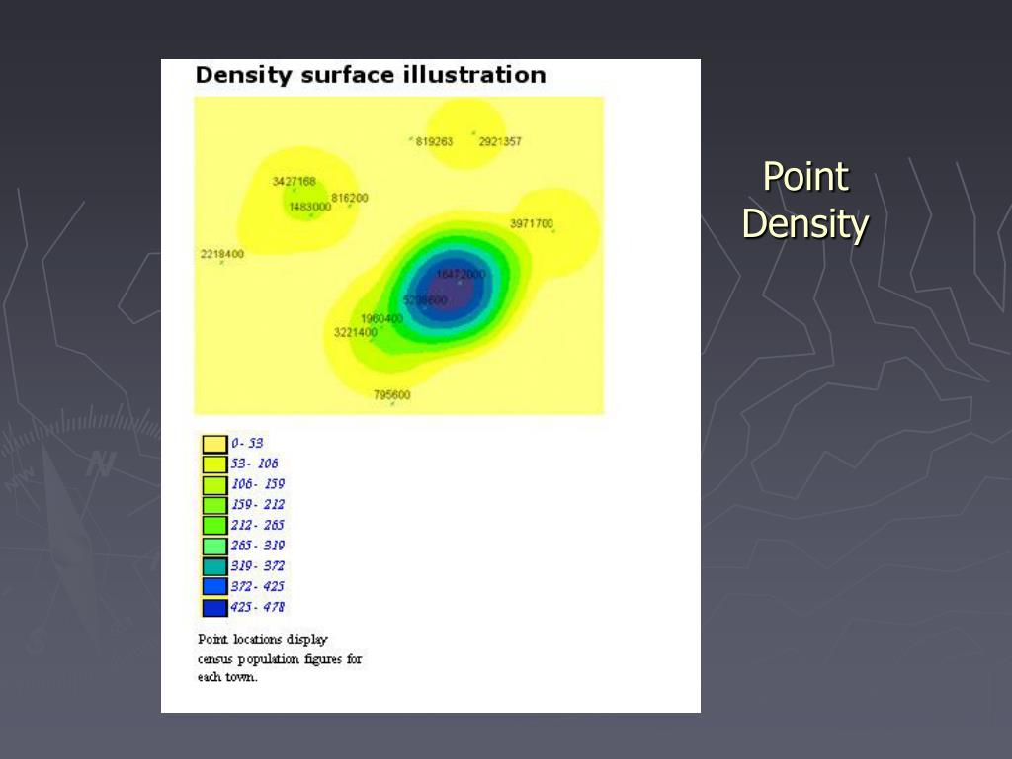The image size is (1012, 759).
Task: Click the 'Density surface illustration' heading
Action: point(371,75)
